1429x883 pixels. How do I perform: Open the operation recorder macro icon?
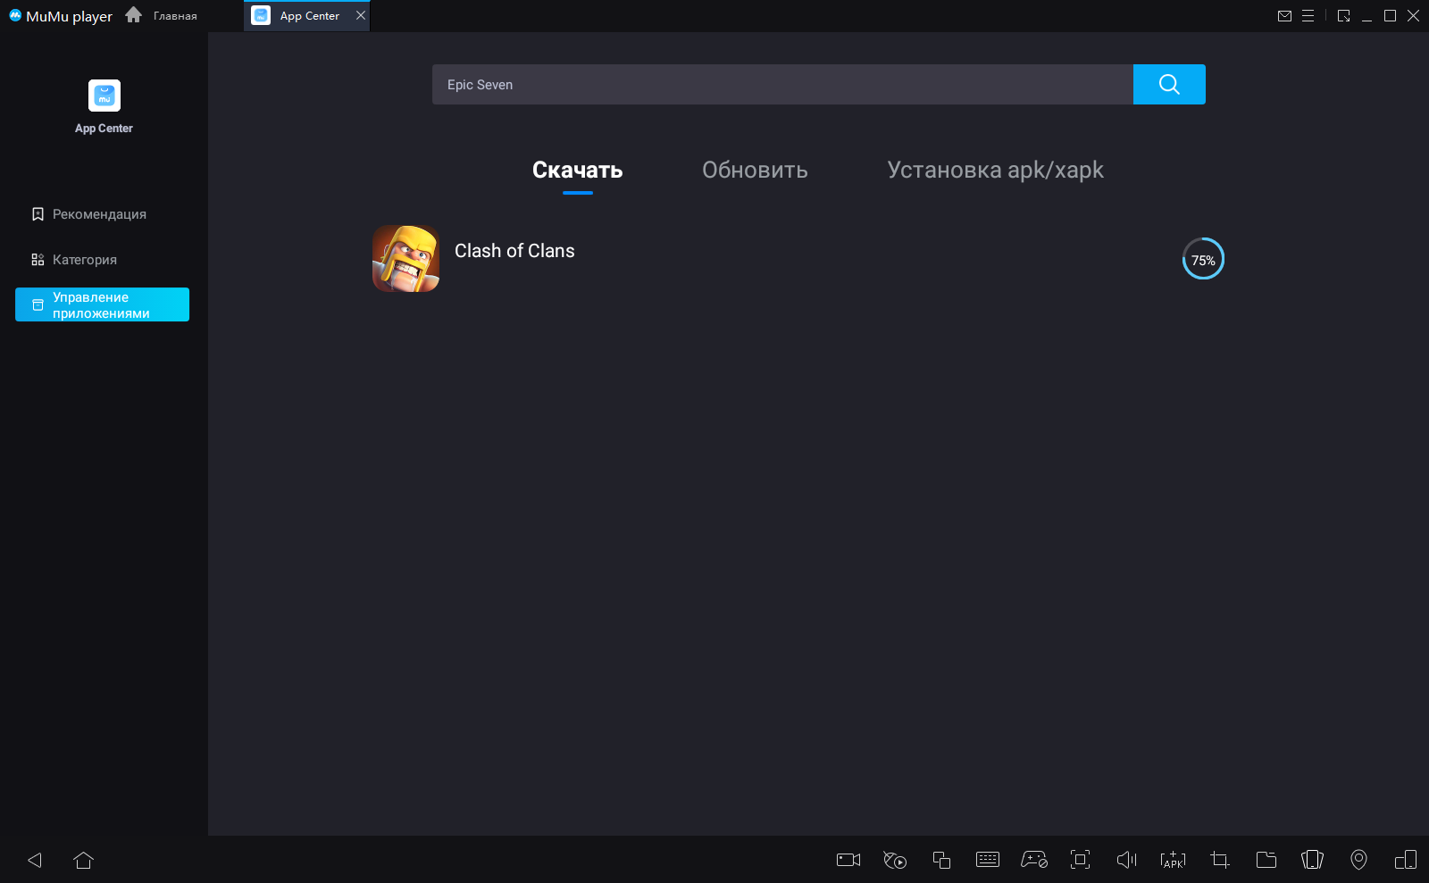tap(895, 860)
